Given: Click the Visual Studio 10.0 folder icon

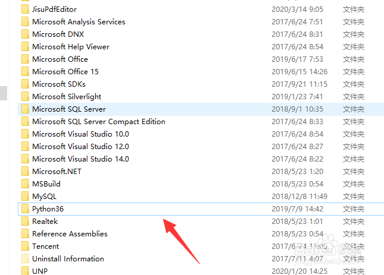Looking at the screenshot, I should [25, 134].
